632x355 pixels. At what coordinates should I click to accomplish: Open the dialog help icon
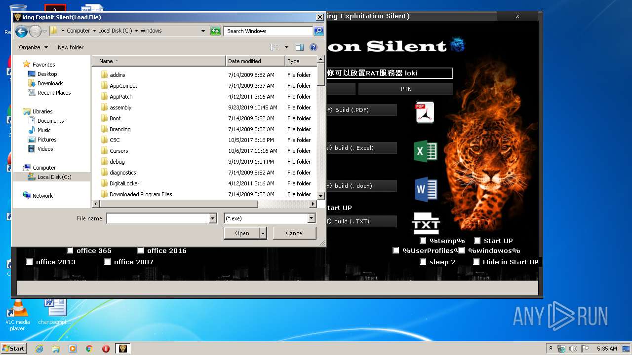click(x=314, y=47)
